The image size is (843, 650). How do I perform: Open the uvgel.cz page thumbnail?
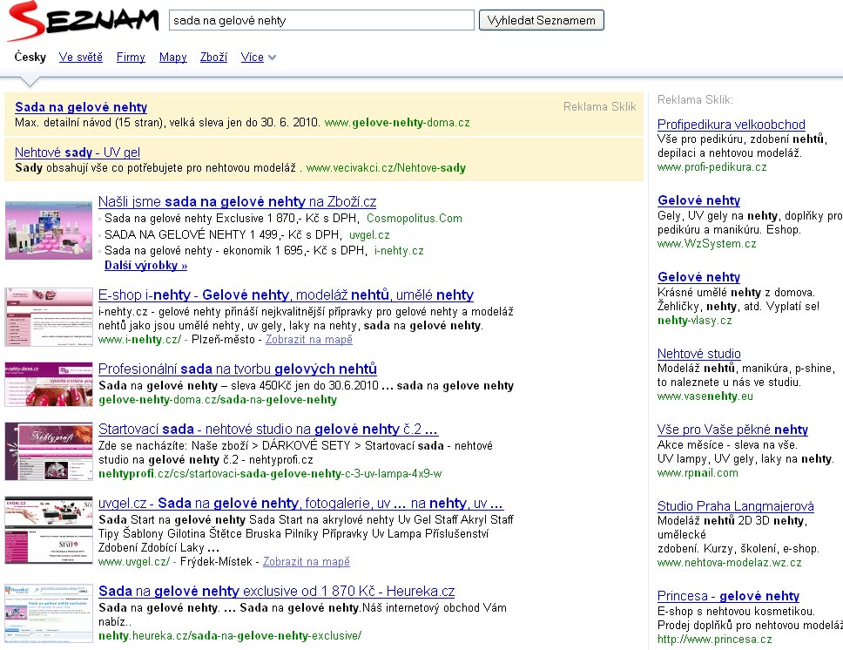point(49,531)
